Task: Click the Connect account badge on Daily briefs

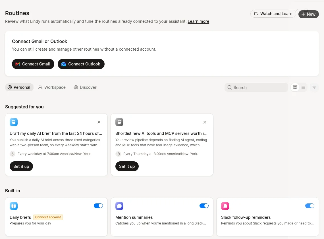Action: point(48,217)
